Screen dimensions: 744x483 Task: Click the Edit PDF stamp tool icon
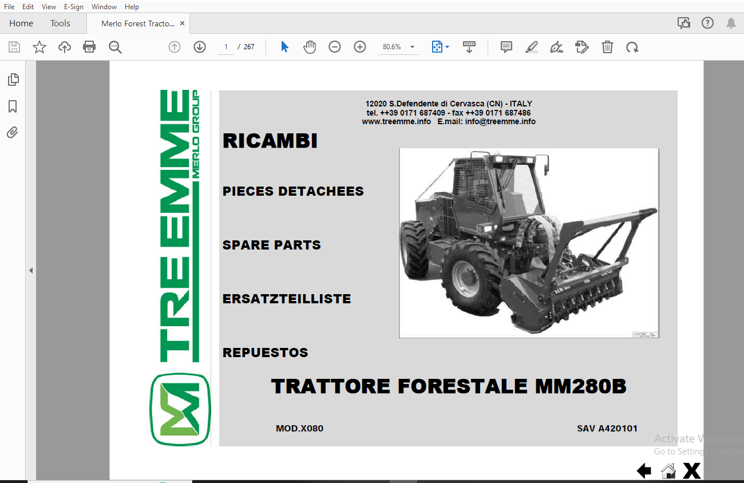click(581, 47)
